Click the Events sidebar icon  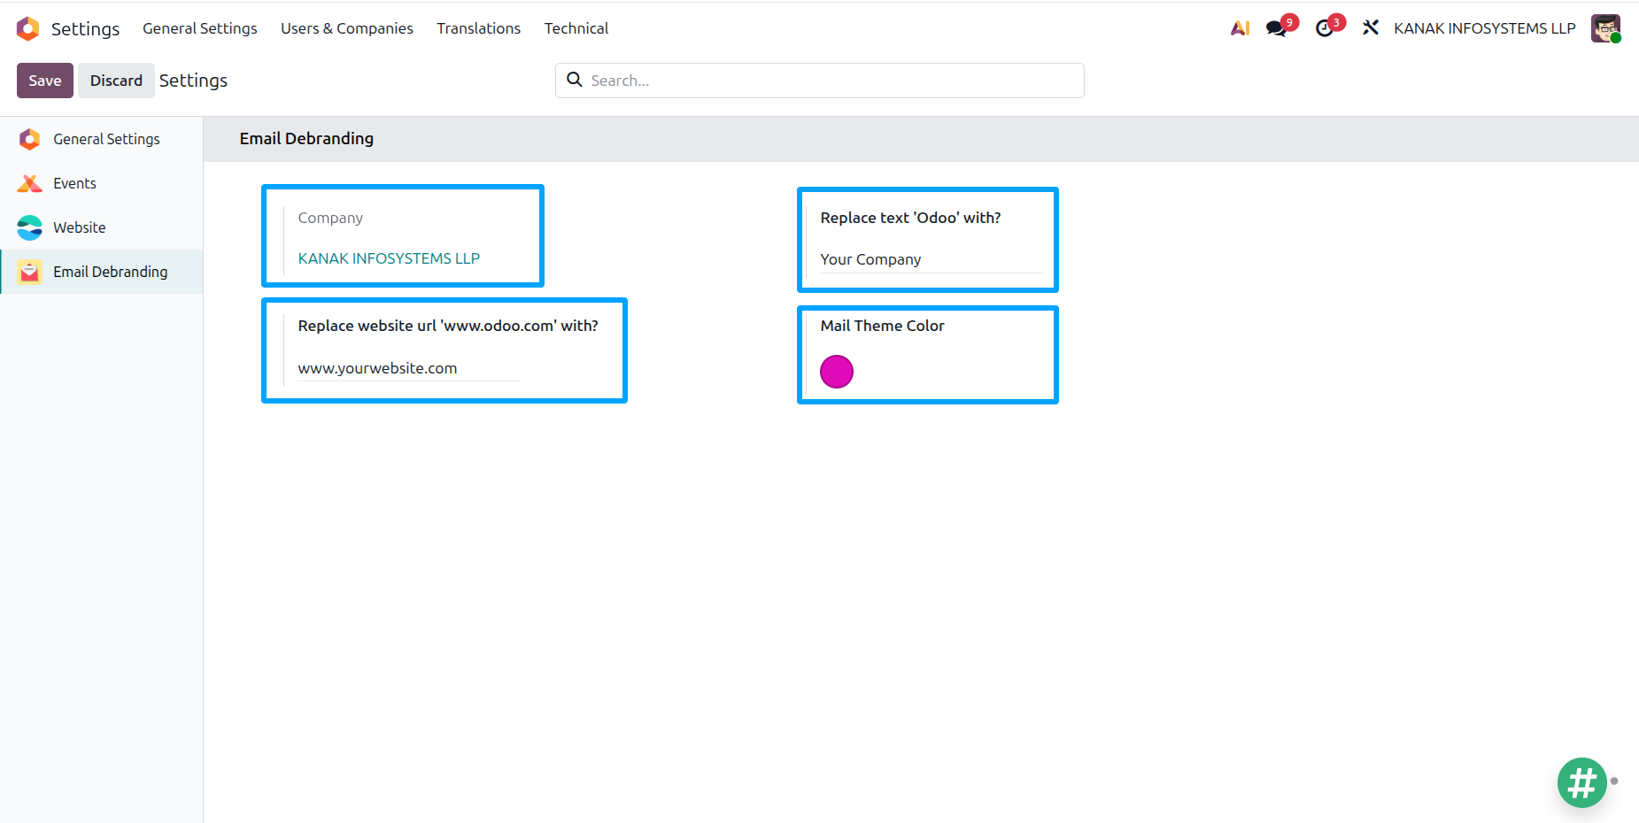click(x=29, y=183)
